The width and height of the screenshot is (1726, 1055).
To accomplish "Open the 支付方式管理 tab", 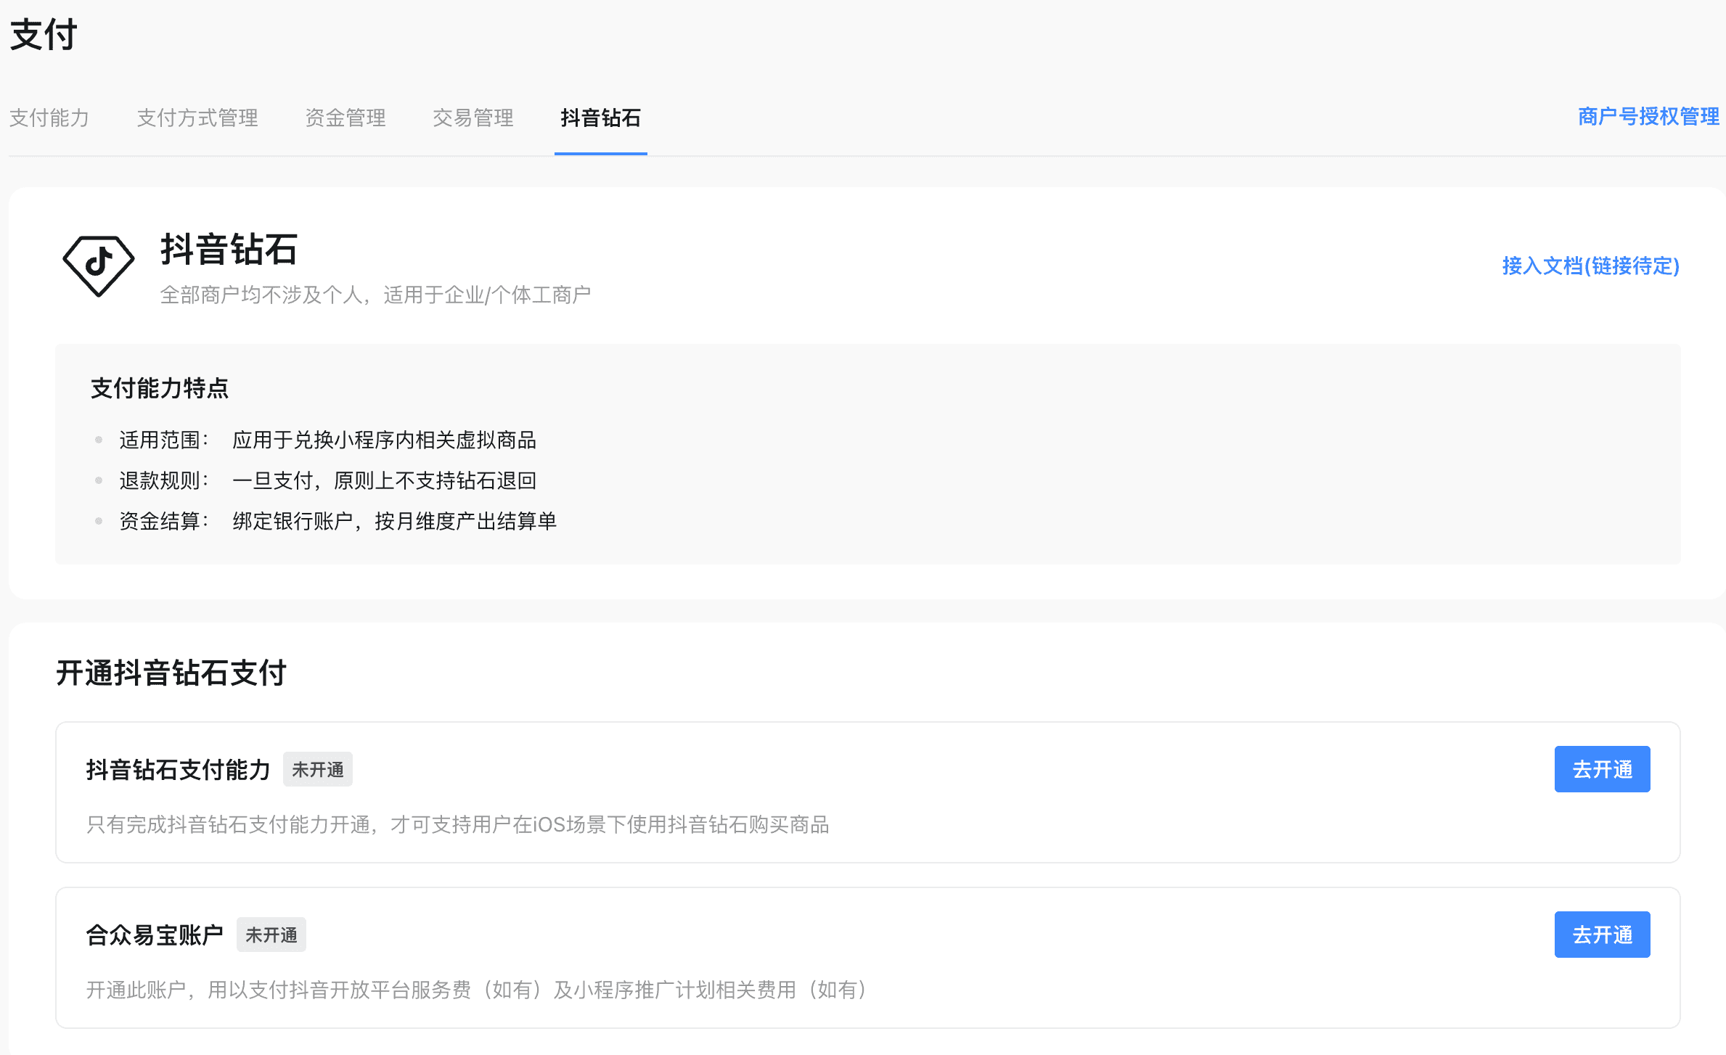I will click(197, 118).
